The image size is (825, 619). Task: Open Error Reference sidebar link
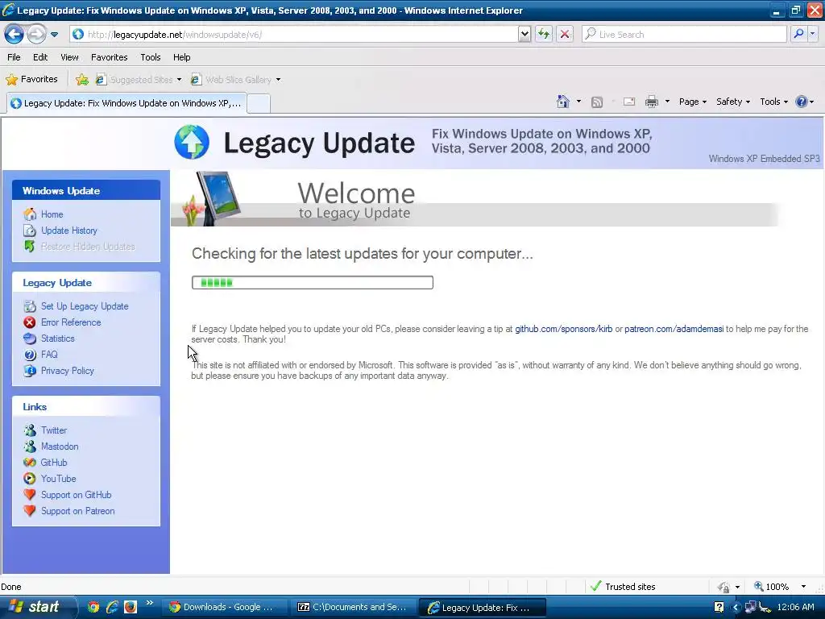click(x=71, y=322)
